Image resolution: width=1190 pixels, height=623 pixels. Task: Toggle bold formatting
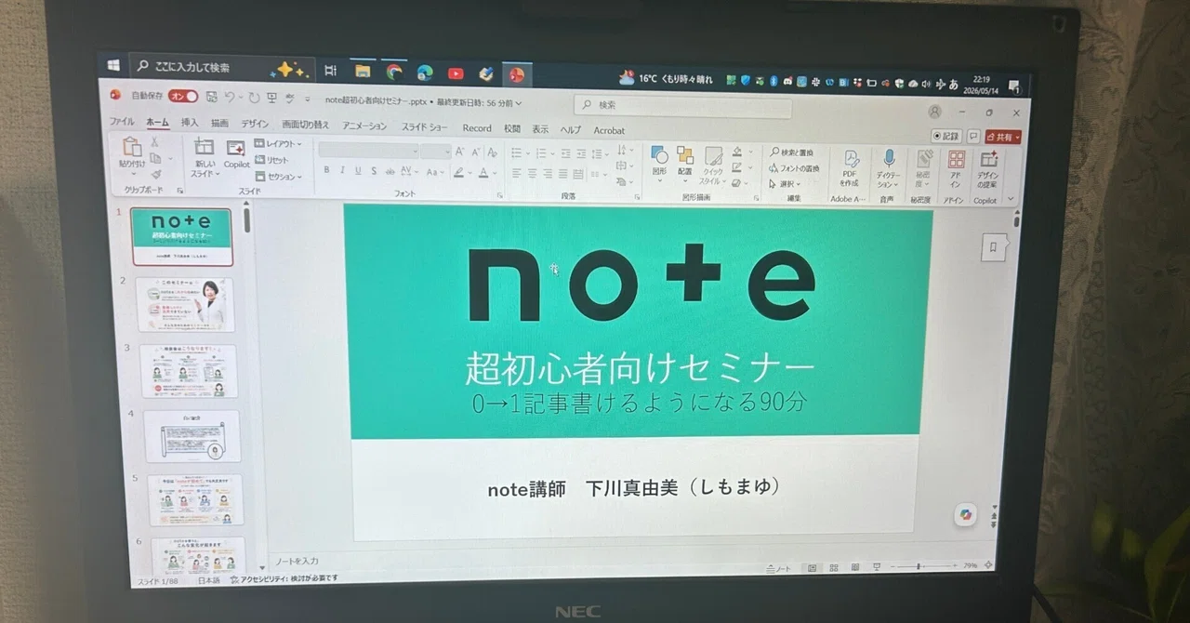(x=326, y=170)
